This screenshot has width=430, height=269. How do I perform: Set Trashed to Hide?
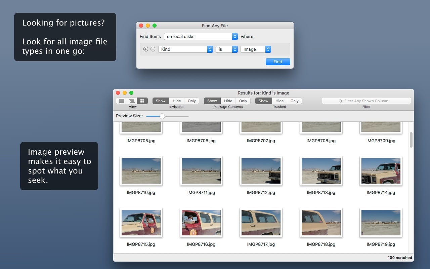tap(279, 101)
